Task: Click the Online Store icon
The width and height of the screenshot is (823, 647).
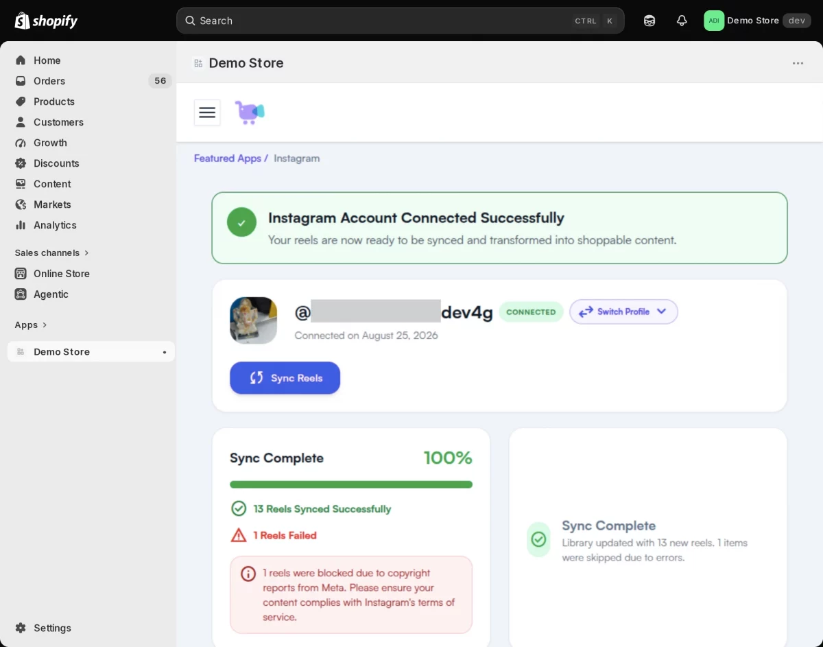Action: (x=21, y=274)
